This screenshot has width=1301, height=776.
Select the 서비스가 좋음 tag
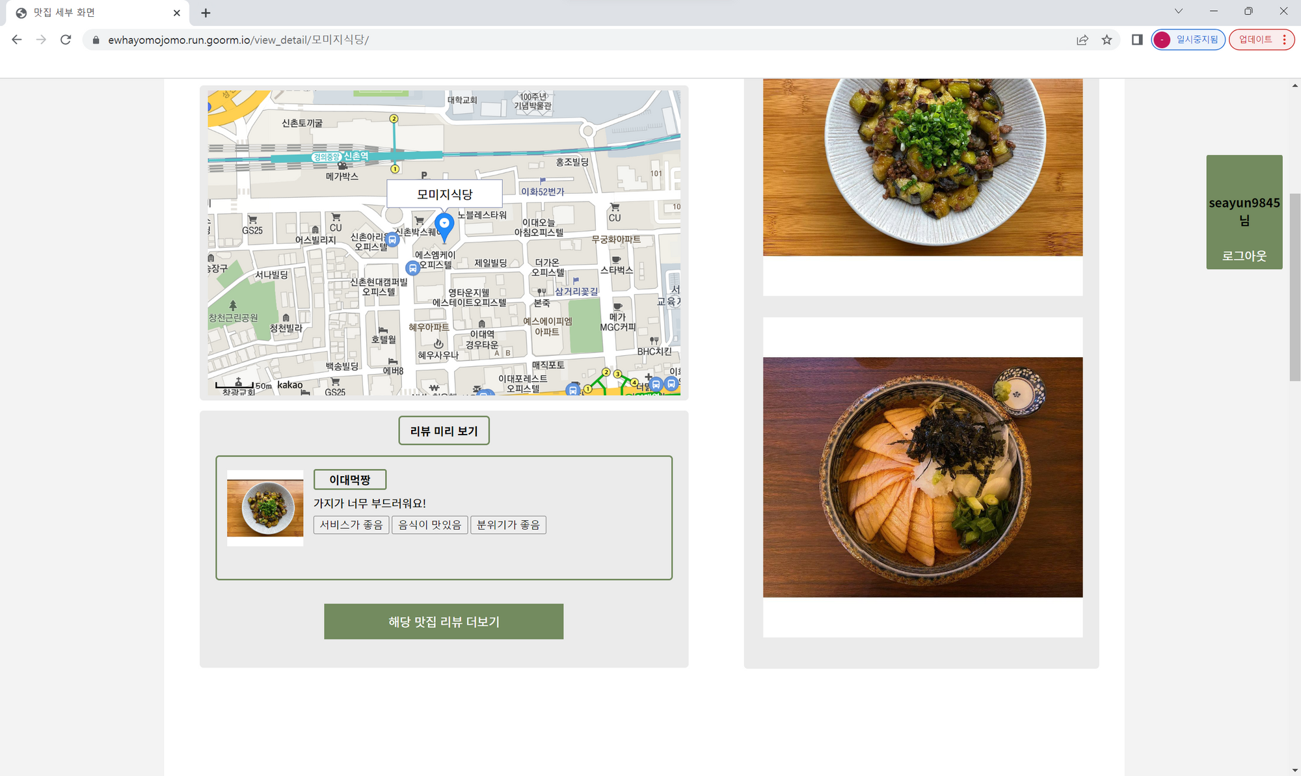(x=351, y=525)
